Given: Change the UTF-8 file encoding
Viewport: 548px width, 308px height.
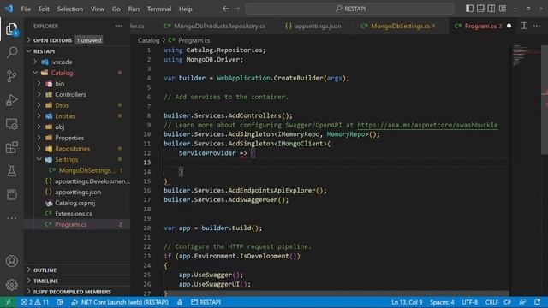Looking at the screenshot, I should pyautogui.click(x=470, y=302).
